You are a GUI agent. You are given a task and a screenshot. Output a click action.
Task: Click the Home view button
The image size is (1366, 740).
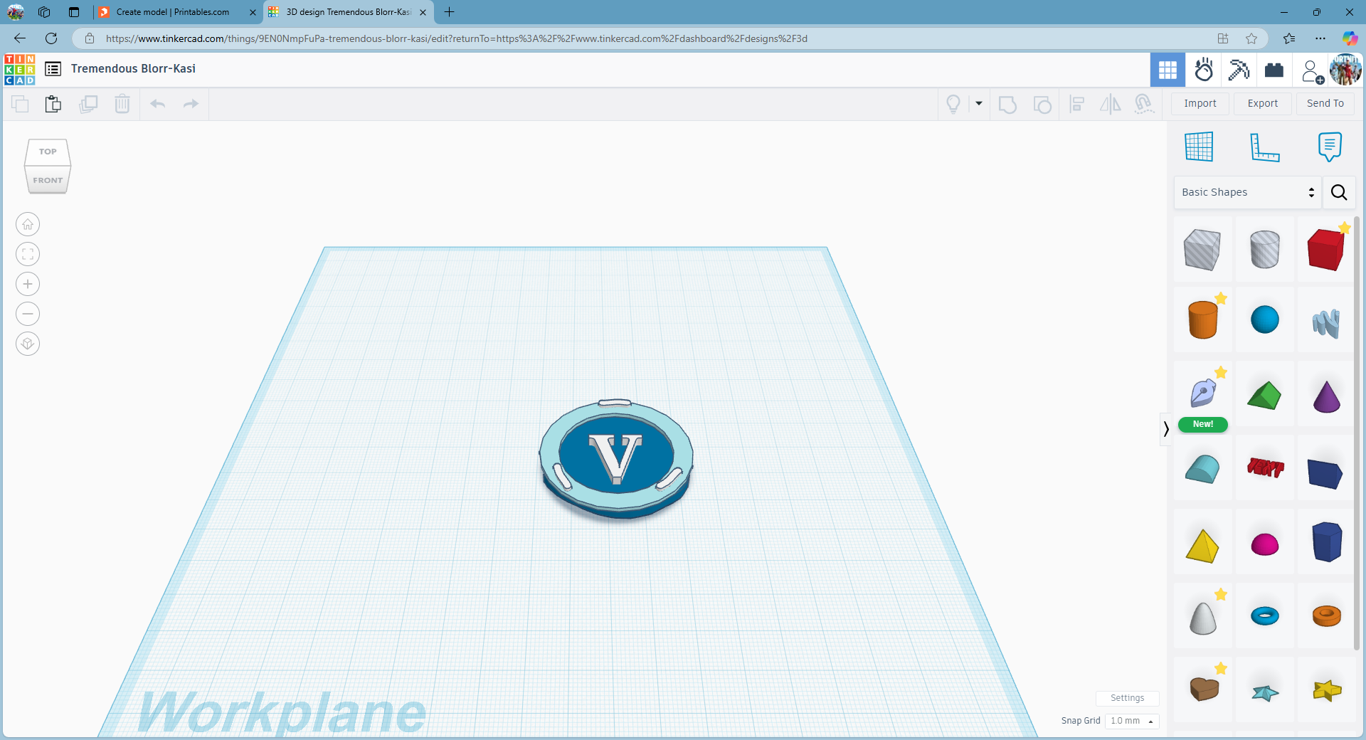28,224
